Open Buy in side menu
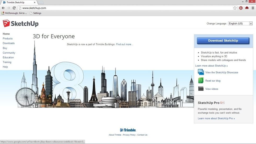Image resolution: width=256 pixels, height=144 pixels. point(5,48)
